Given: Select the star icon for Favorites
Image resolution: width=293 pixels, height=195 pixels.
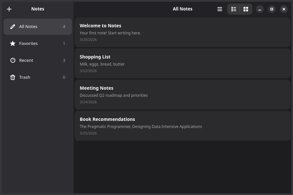Looking at the screenshot, I should pos(13,43).
